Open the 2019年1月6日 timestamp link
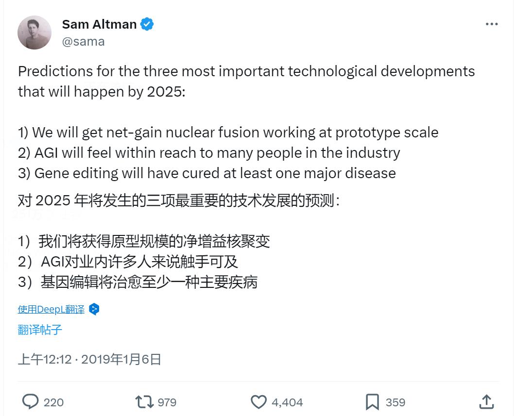Viewport: 514px width, 416px height. pos(121,359)
